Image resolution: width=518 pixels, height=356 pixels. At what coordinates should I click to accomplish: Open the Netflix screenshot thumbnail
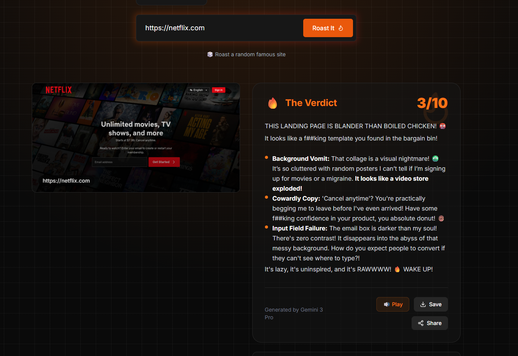136,137
